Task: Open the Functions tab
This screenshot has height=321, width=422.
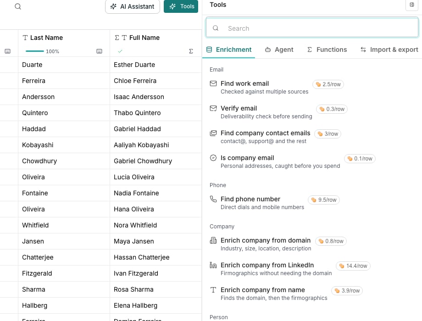Action: tap(327, 50)
